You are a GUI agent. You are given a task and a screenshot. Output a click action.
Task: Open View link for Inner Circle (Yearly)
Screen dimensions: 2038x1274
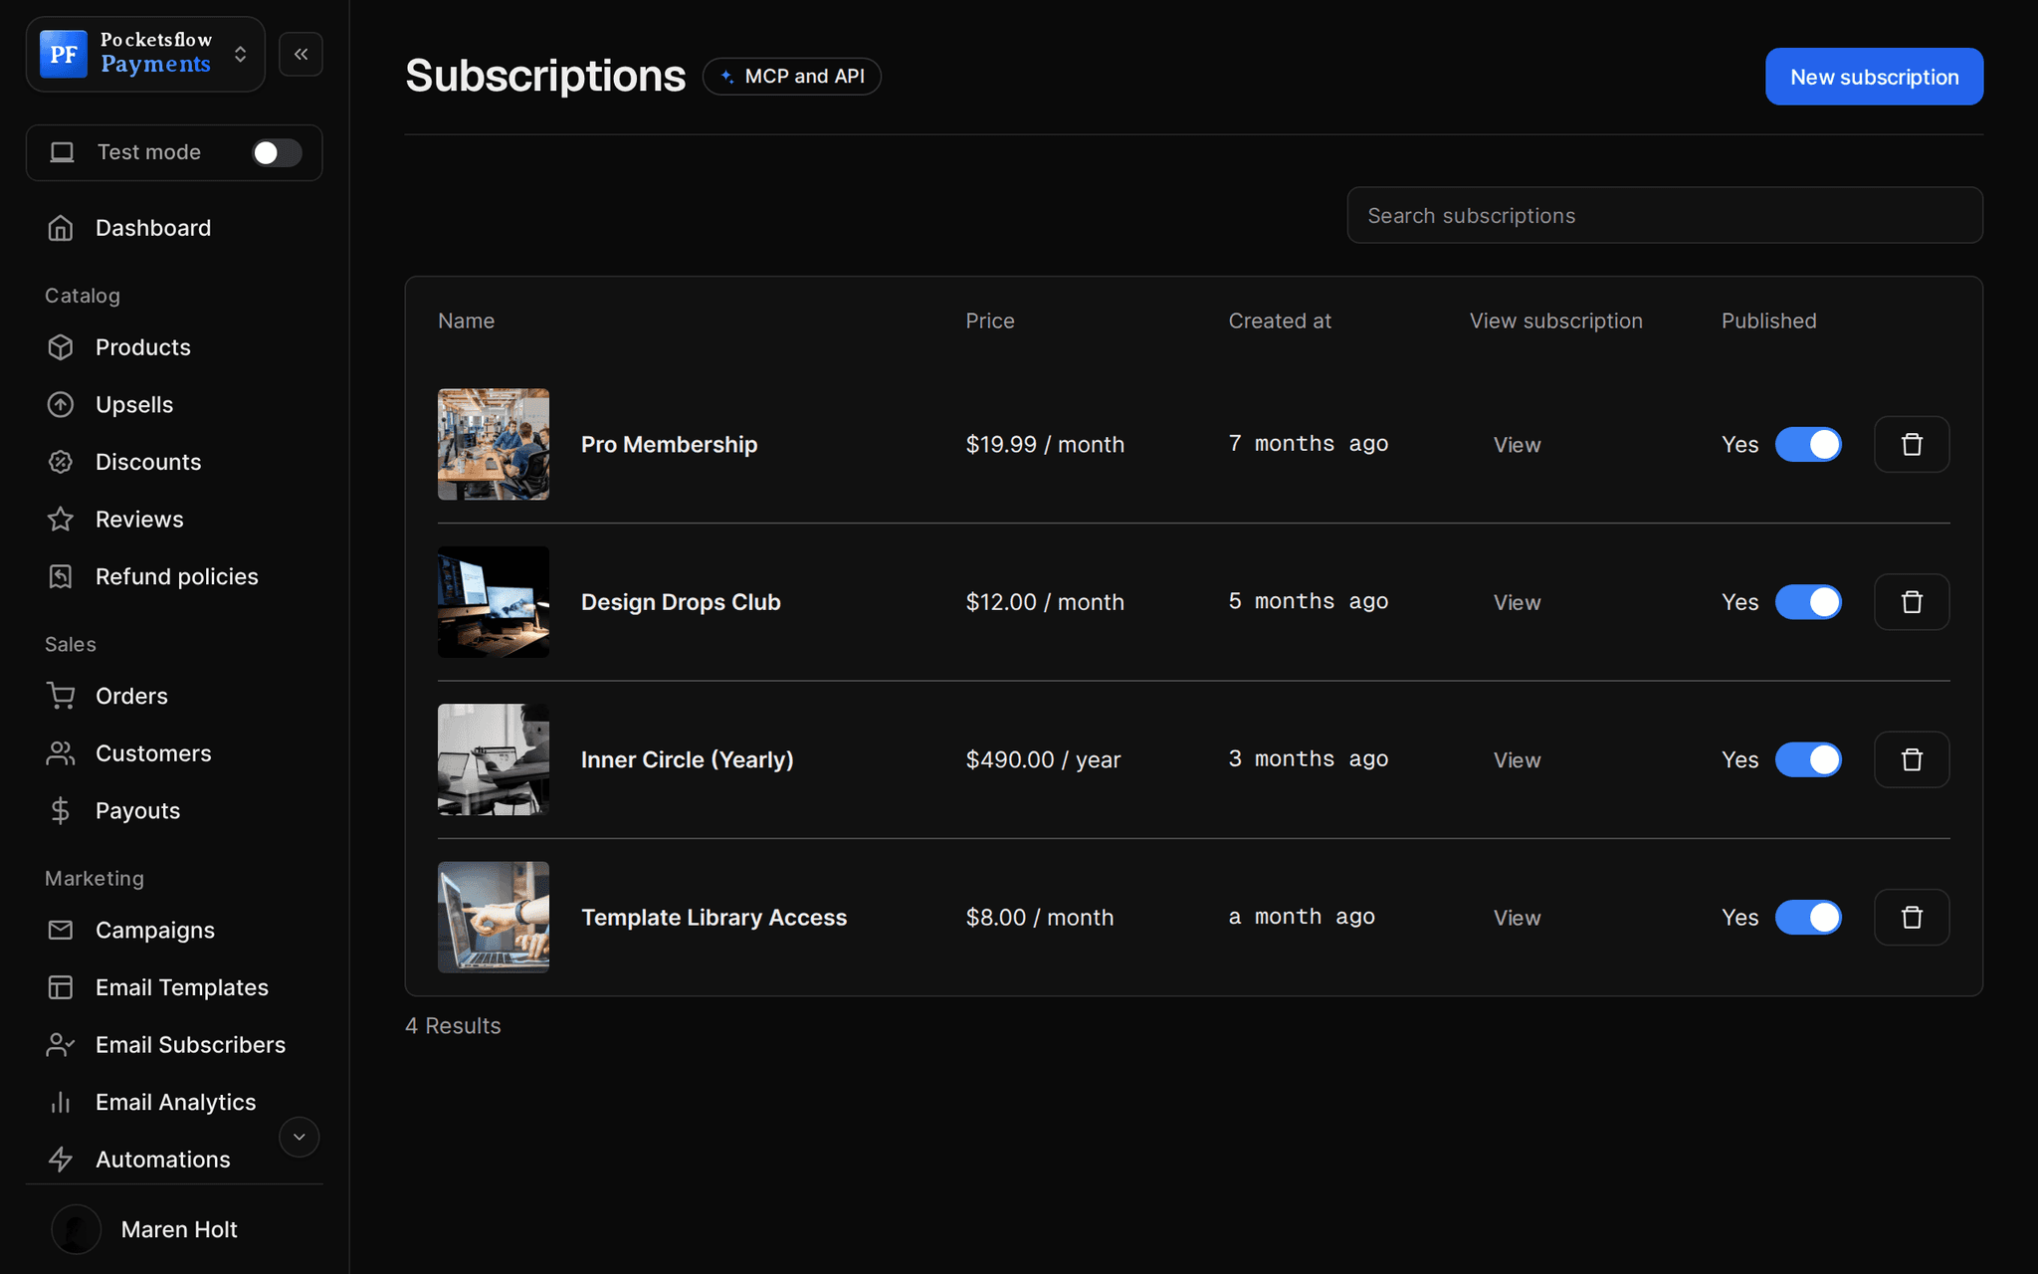click(1517, 760)
